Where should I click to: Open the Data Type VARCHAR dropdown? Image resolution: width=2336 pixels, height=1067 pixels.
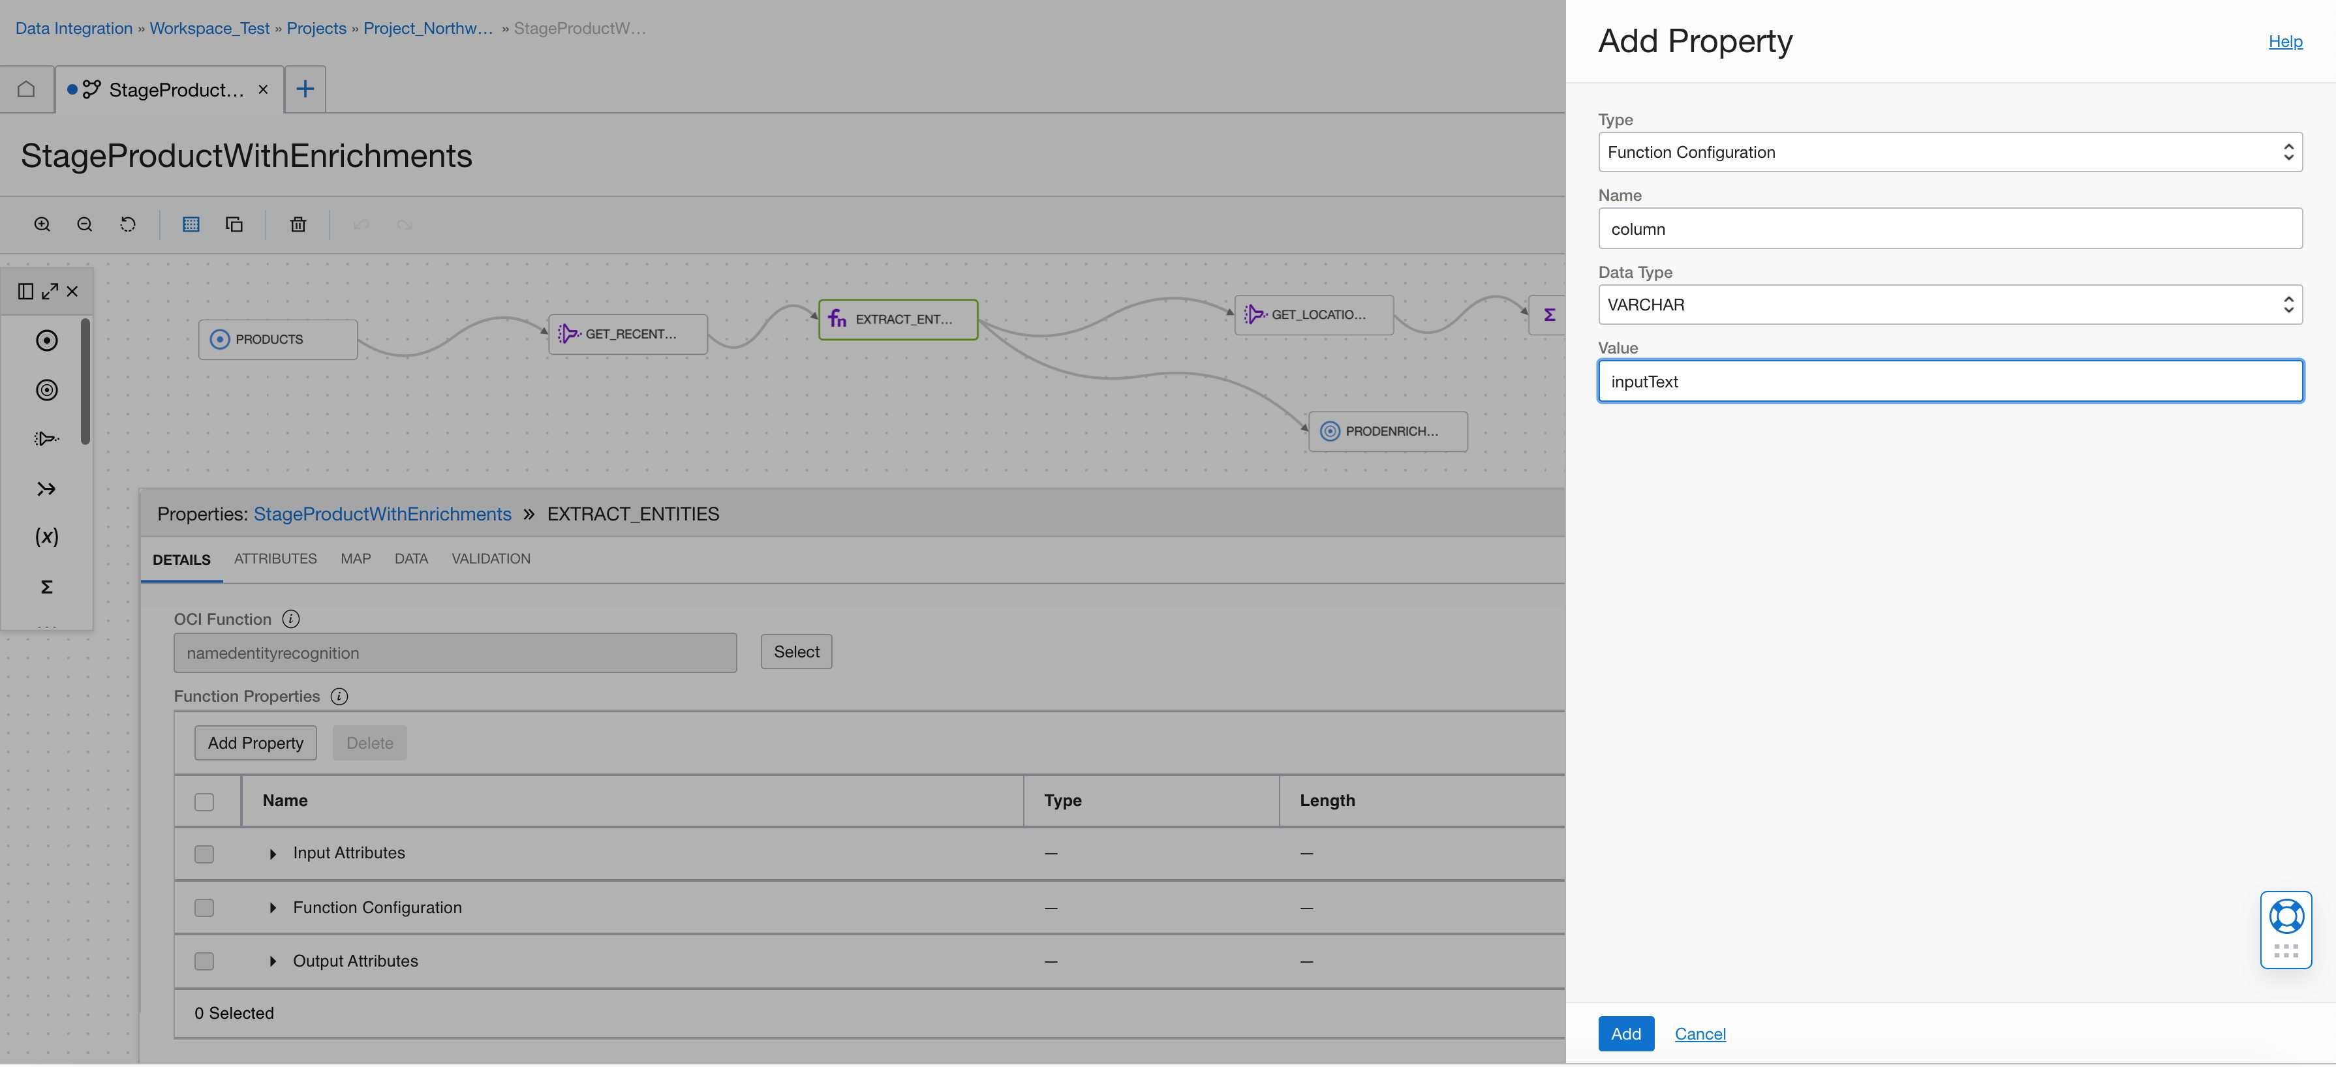[x=2289, y=305]
